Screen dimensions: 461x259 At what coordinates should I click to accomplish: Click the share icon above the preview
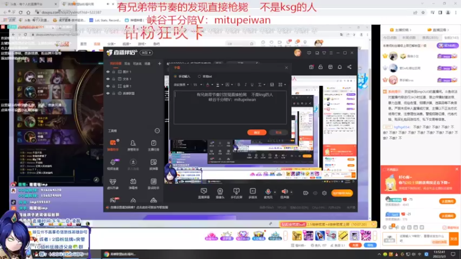[x=349, y=67]
